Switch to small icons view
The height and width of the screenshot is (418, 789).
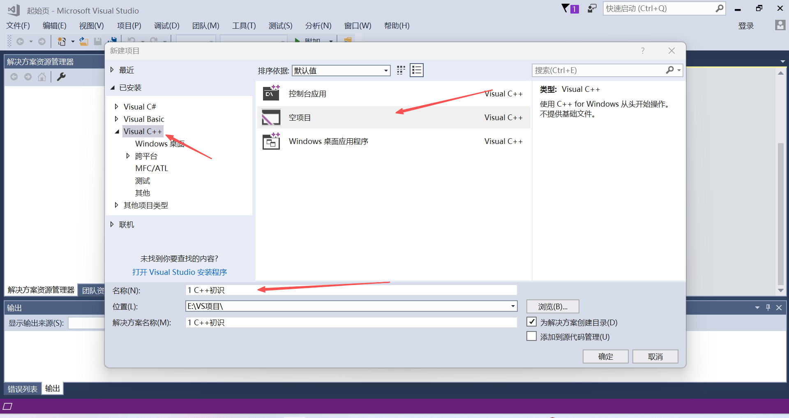tap(401, 70)
